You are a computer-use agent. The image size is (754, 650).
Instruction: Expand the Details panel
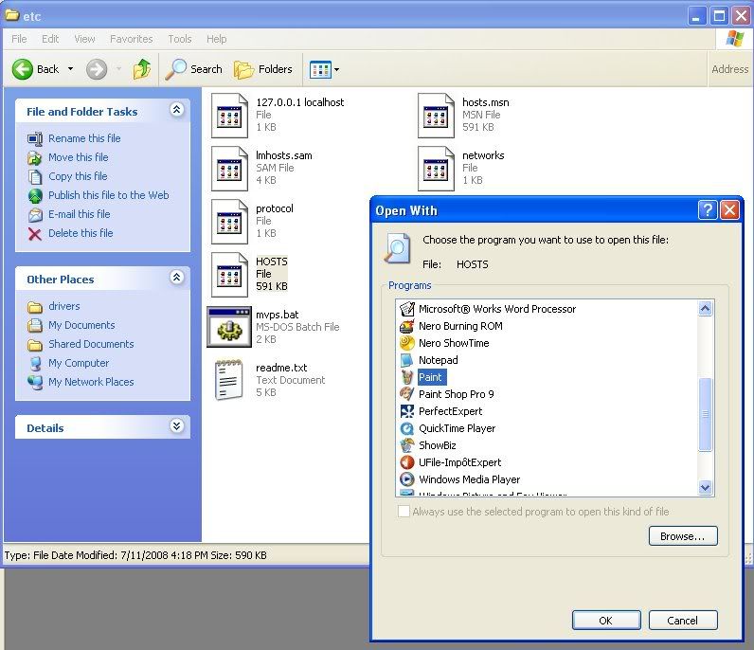tap(176, 427)
